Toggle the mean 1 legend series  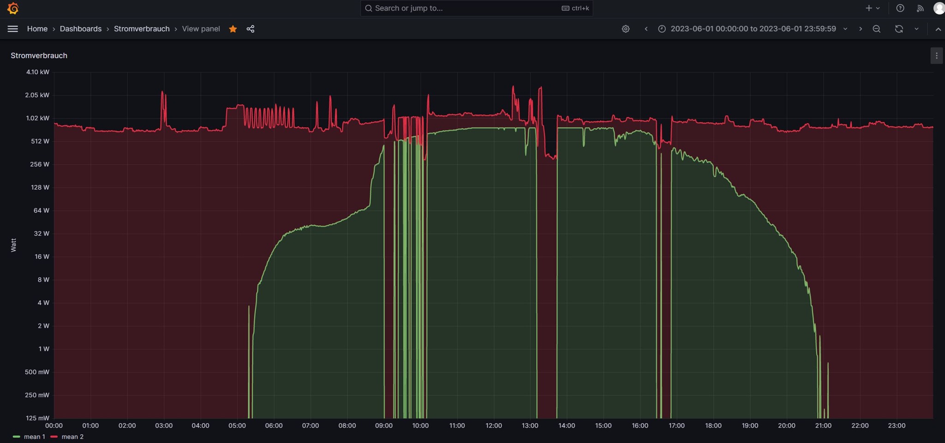[x=35, y=437]
